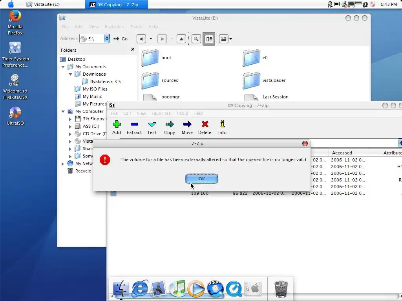Click OK in the 7-Zip error dialog
The image size is (402, 301).
click(x=201, y=179)
